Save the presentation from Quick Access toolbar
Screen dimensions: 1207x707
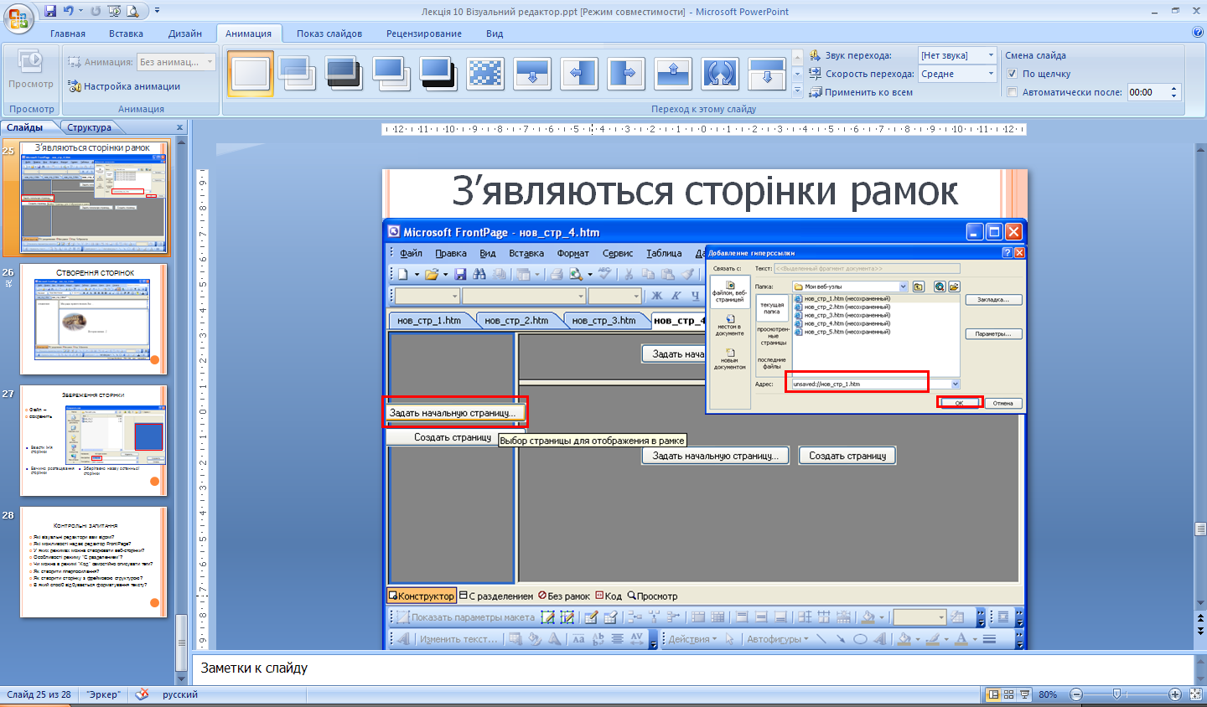50,11
